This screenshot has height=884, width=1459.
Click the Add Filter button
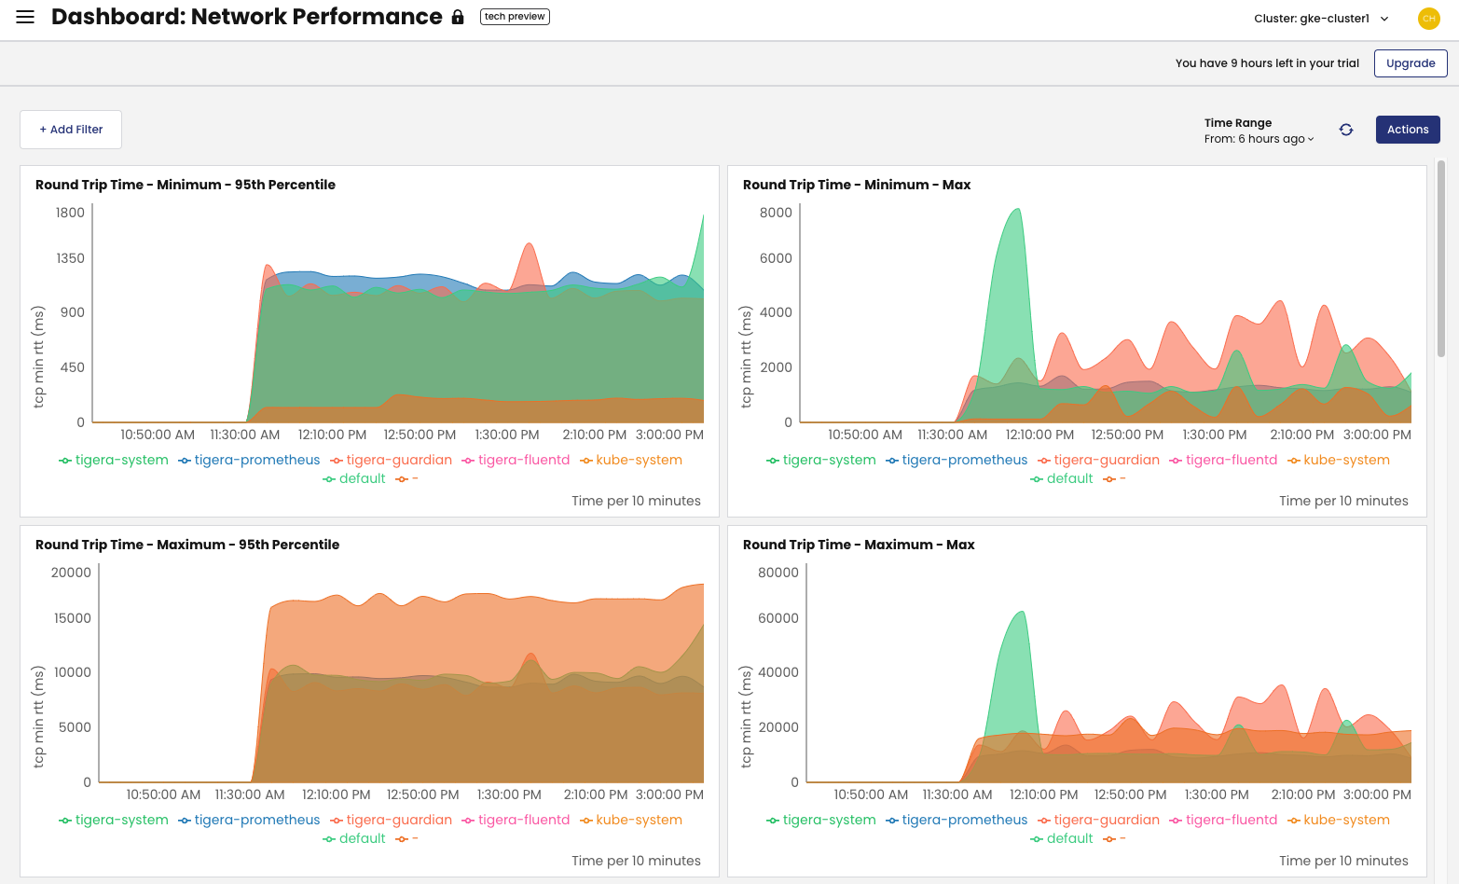(70, 129)
